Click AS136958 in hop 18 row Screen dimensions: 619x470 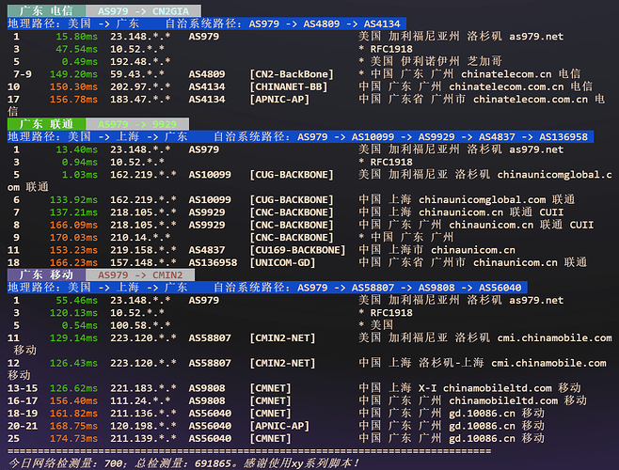214,263
